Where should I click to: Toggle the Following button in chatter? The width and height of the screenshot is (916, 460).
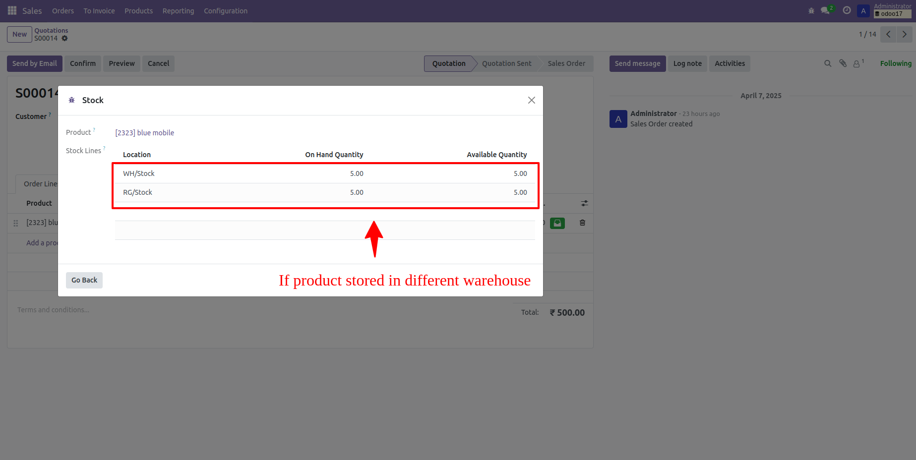click(x=895, y=63)
